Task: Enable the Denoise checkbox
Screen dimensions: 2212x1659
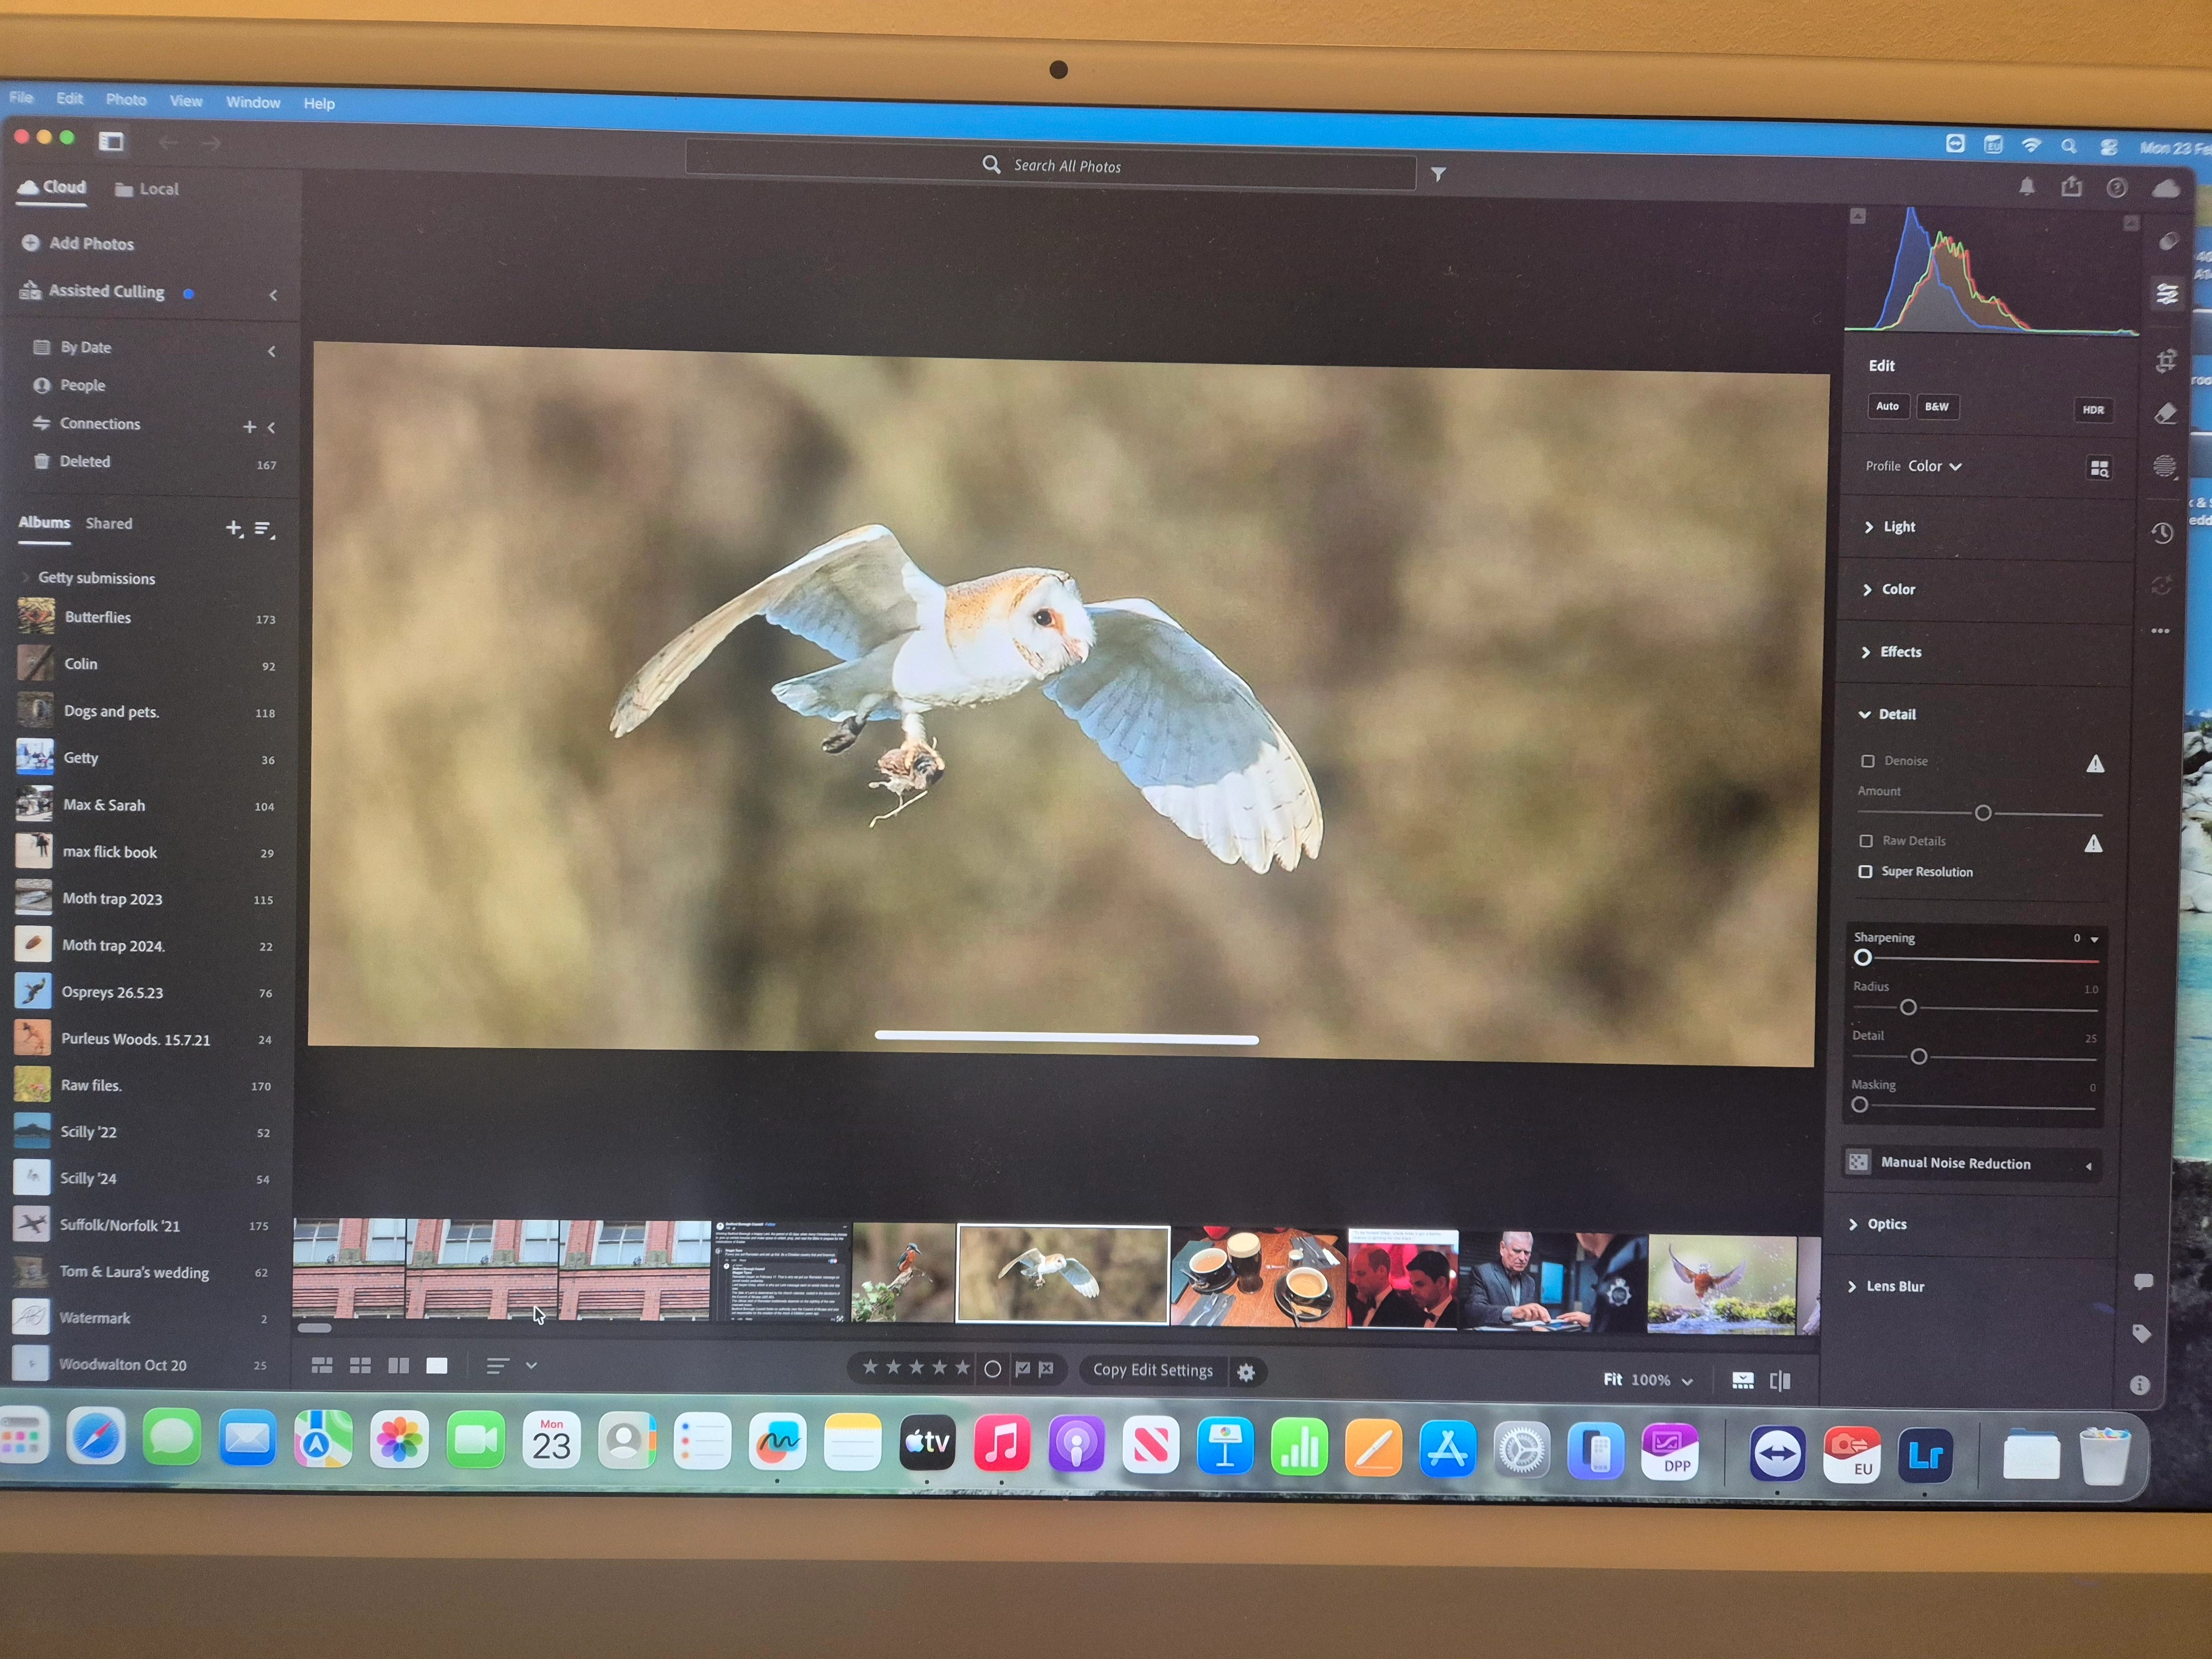Action: pyautogui.click(x=1867, y=761)
